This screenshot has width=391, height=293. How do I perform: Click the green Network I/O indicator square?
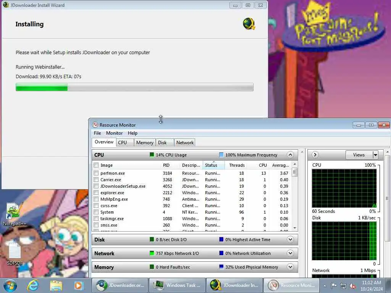[152, 253]
